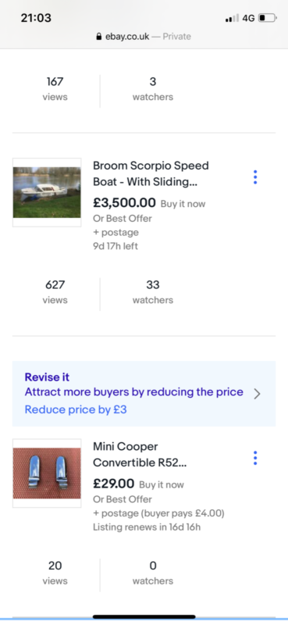Tap the signal strength bars icon
The image size is (288, 625).
pyautogui.click(x=232, y=18)
